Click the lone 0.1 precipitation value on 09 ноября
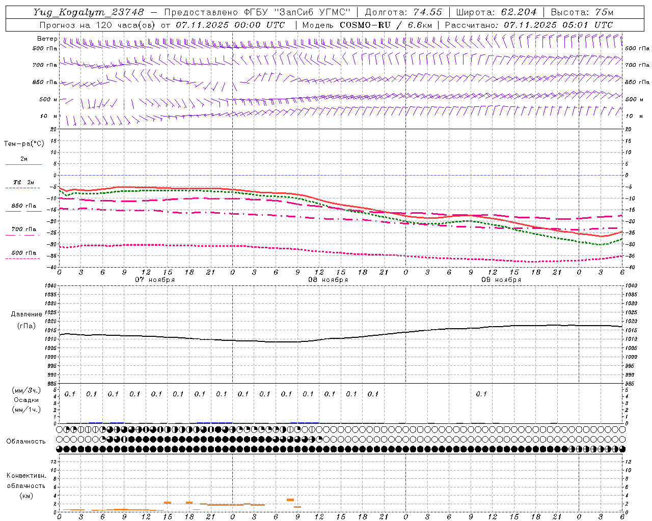Viewport: 652px width, 521px height. [x=481, y=394]
